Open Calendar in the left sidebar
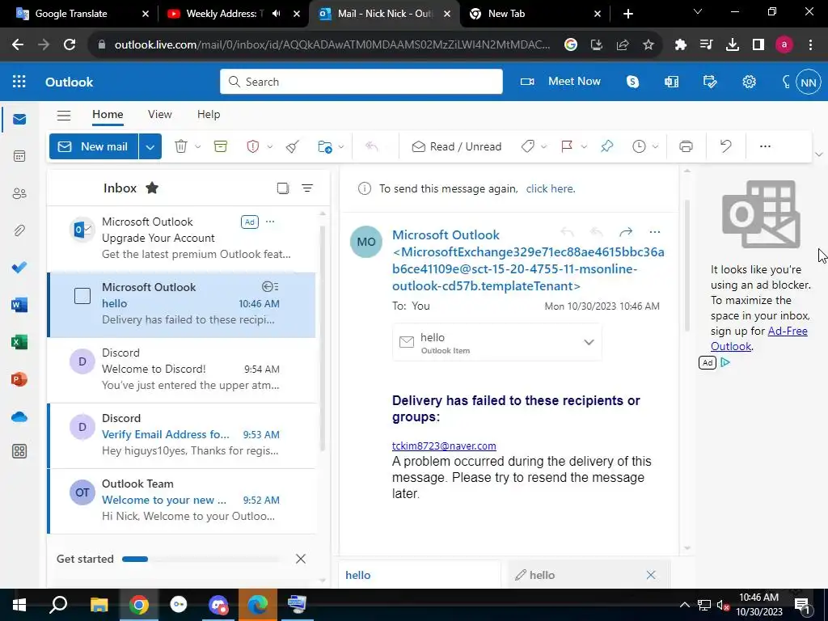This screenshot has width=828, height=621. 19,156
